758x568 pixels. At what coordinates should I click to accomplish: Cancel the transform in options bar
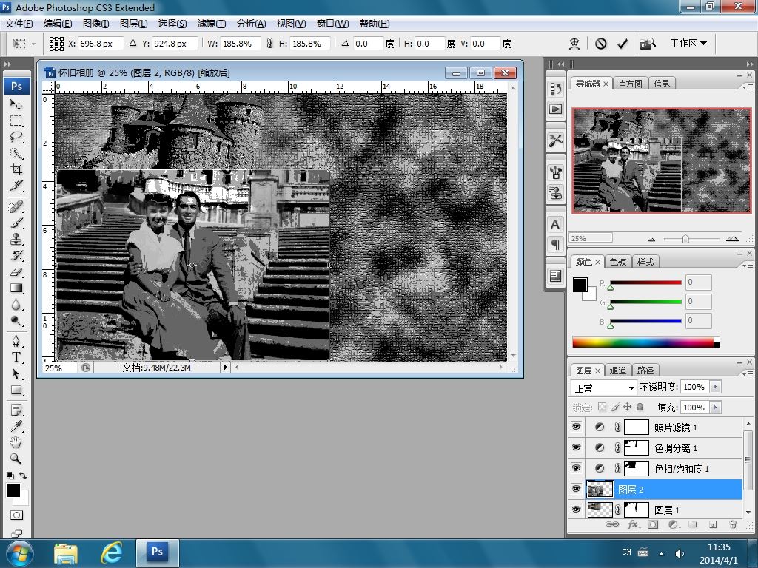601,44
